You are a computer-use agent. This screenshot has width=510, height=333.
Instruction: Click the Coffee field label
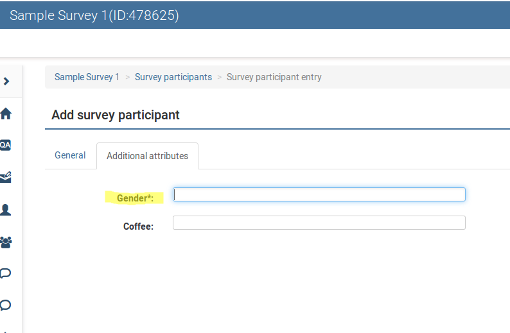[x=138, y=226]
